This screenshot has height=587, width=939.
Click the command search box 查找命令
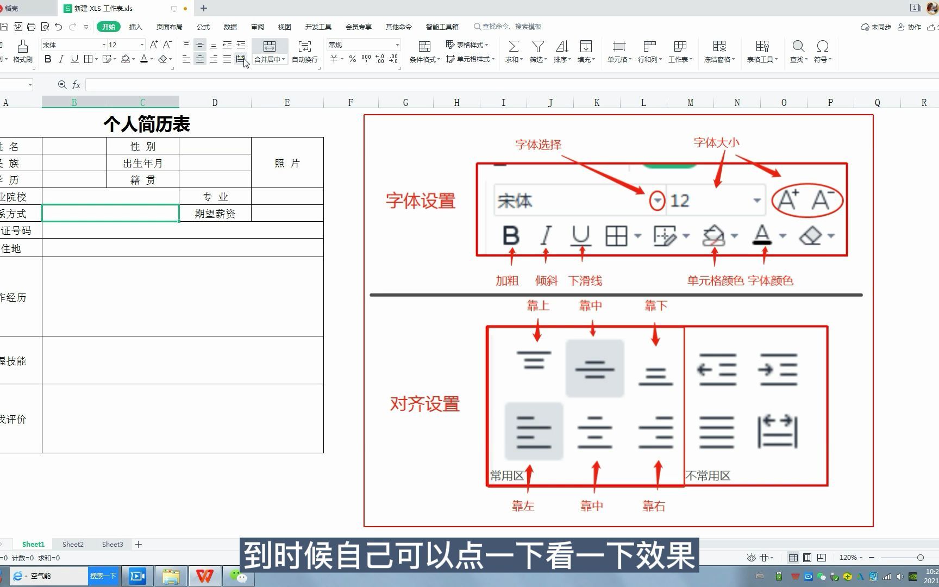point(508,27)
